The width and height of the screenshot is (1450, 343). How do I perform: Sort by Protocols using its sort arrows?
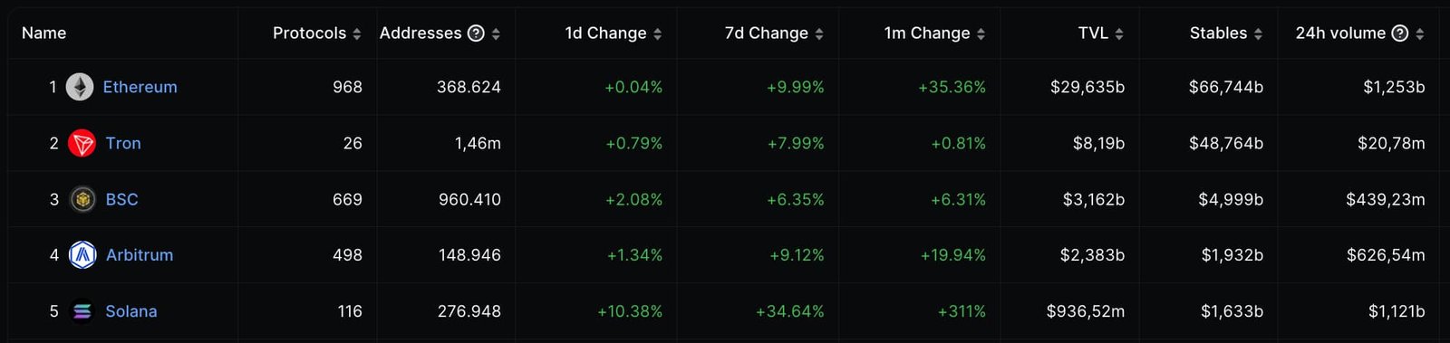click(x=357, y=33)
